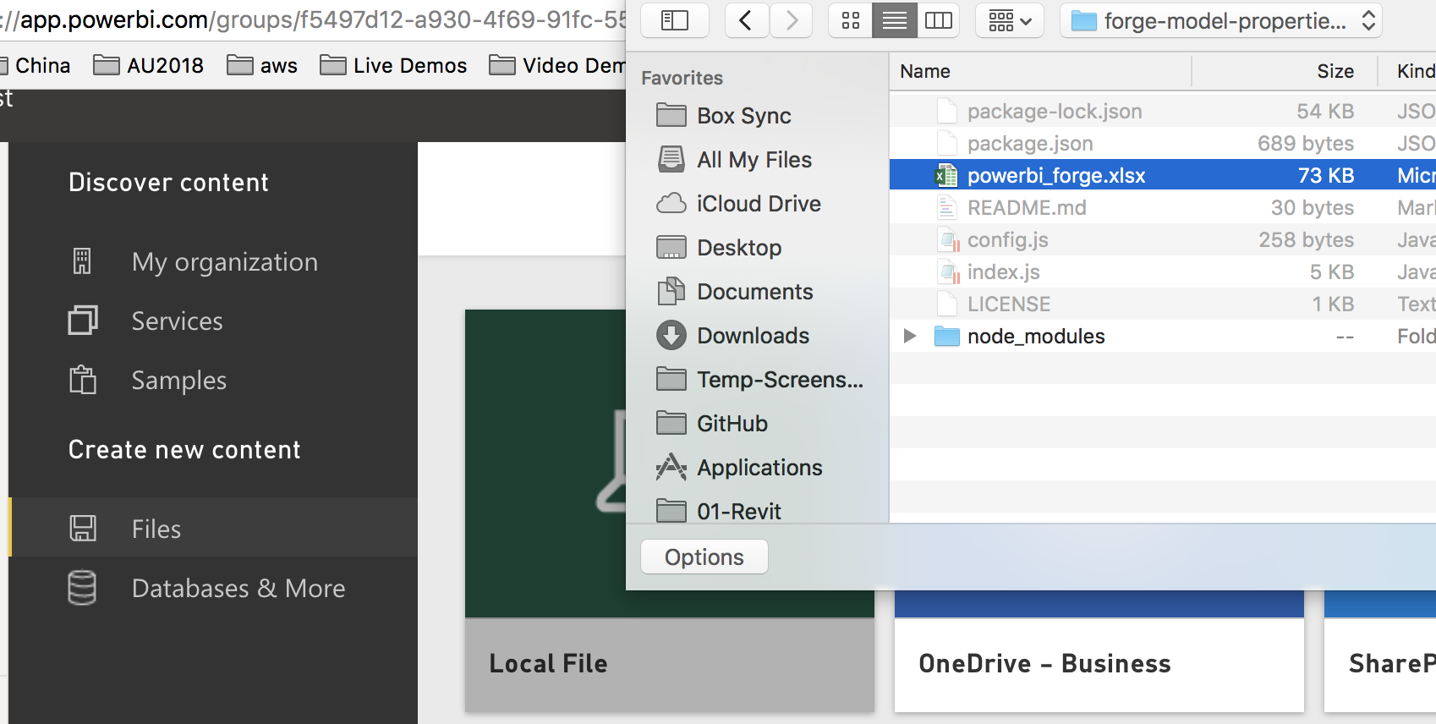1436x724 pixels.
Task: Open the aws bookmarks folder
Action: tap(262, 65)
